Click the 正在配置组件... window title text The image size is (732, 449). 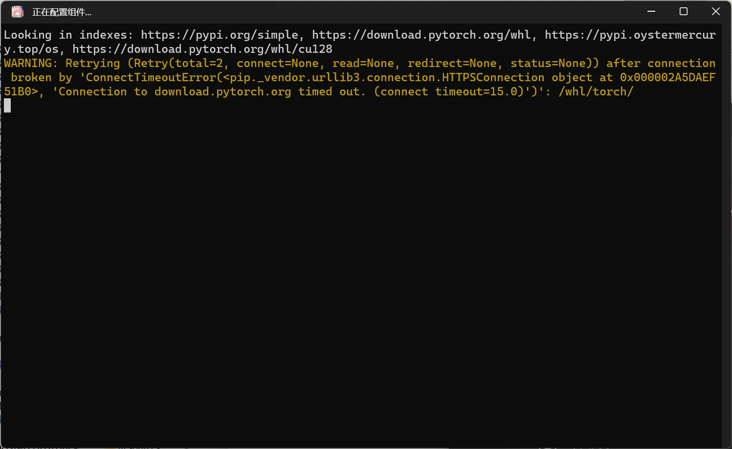(62, 12)
